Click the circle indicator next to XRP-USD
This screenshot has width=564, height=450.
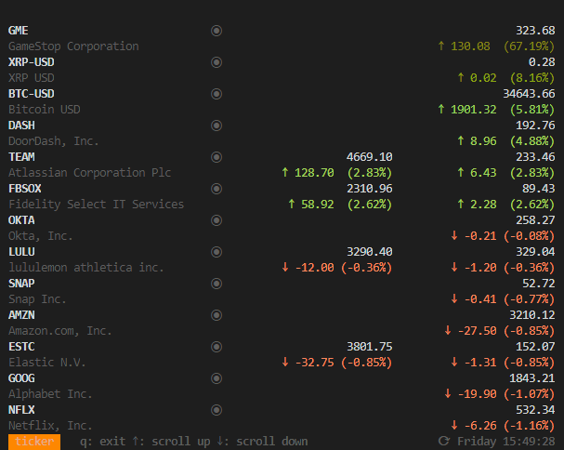pos(216,62)
